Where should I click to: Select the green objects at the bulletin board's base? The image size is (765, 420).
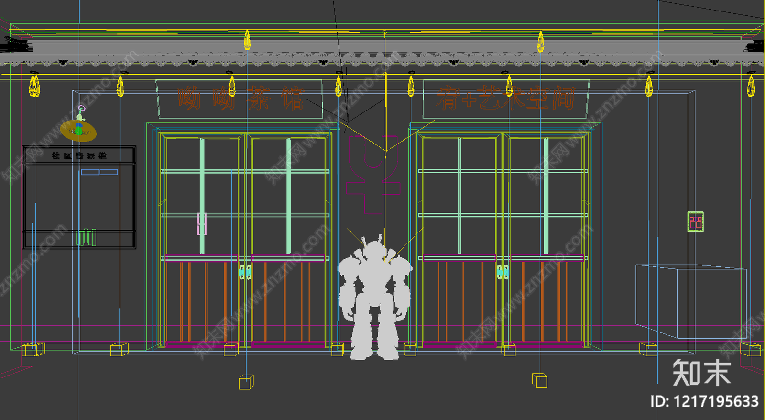pos(87,237)
